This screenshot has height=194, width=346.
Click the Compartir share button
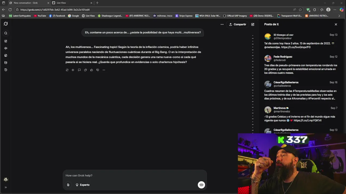coord(238,24)
